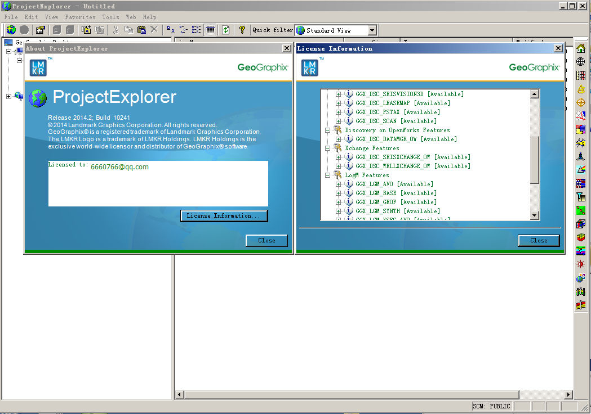Click the layered colored horizons sidebar icon
Viewport: 591px width, 414px height.
(581, 251)
